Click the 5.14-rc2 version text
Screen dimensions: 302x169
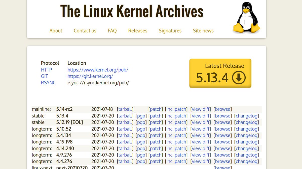[x=64, y=109]
